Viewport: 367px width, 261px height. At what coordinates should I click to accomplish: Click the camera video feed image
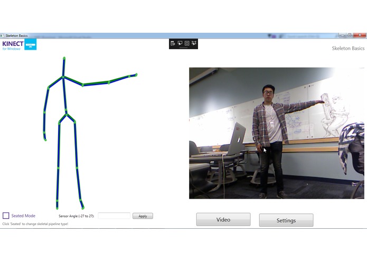[x=277, y=133]
